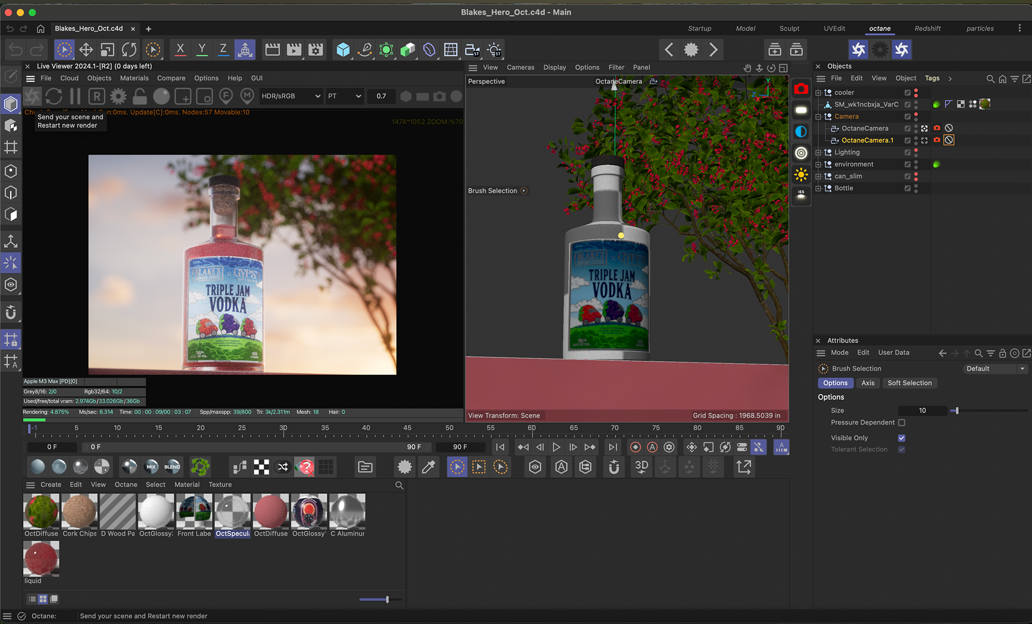Select the Options tab in Attributes

[x=835, y=383]
